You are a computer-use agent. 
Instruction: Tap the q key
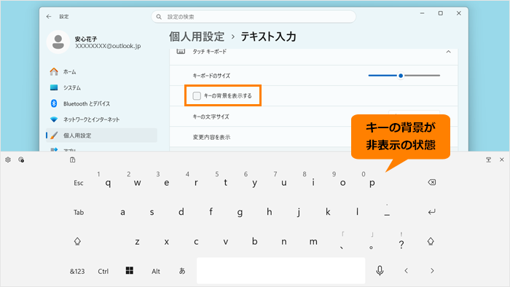tap(108, 183)
